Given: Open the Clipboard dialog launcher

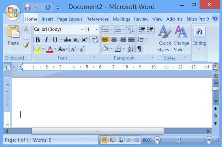Looking at the screenshot, I should pos(28,58).
